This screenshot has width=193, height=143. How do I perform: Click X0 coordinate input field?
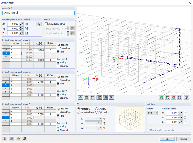(x=13, y=24)
